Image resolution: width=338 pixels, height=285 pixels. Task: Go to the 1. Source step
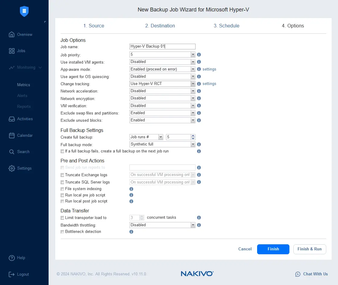(x=94, y=26)
